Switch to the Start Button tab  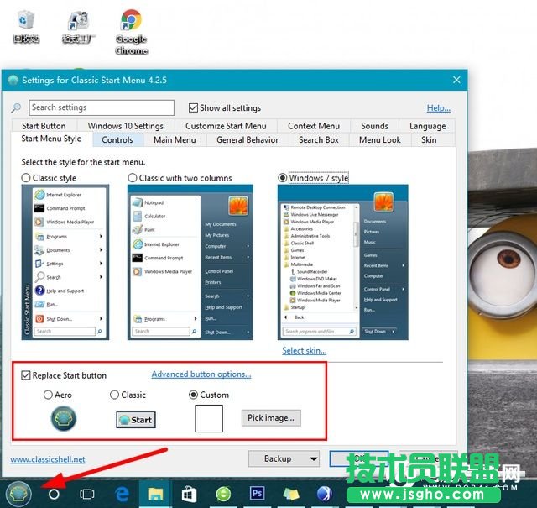[44, 126]
